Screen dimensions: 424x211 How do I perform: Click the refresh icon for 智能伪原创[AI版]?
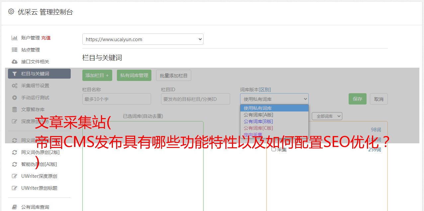(x=14, y=164)
